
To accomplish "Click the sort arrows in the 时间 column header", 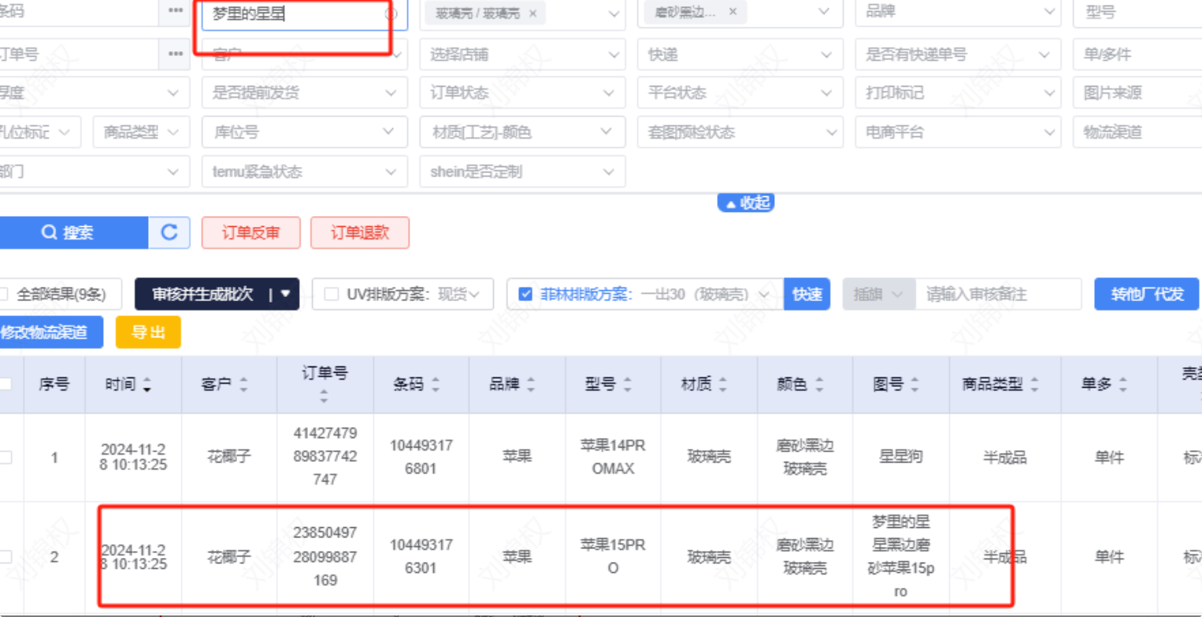I will [147, 385].
